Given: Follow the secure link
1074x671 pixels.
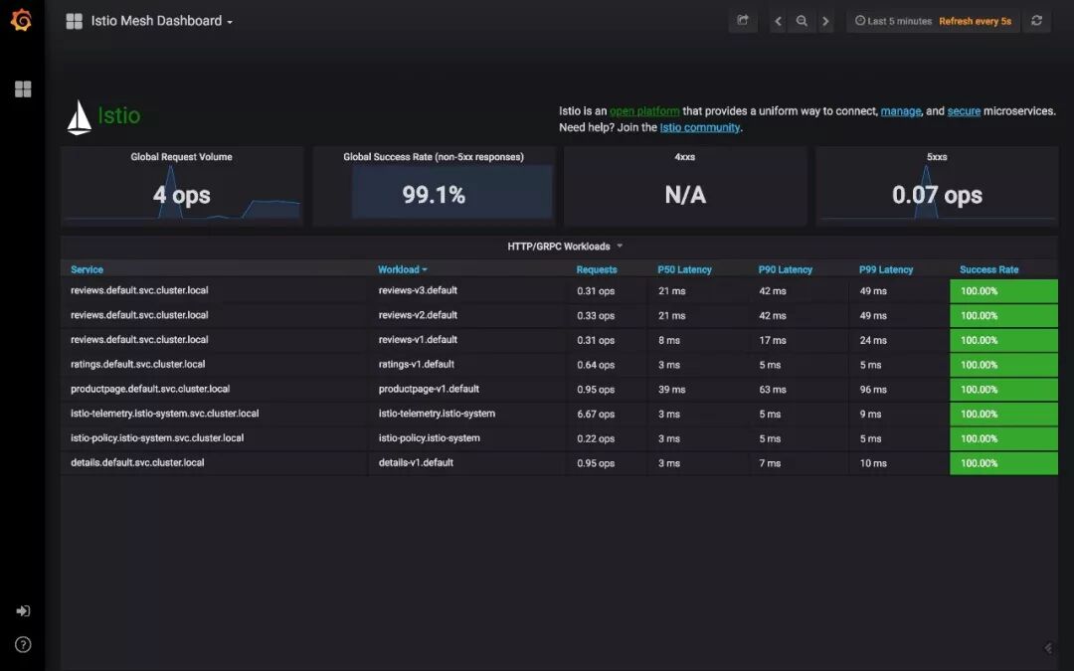Looking at the screenshot, I should (x=964, y=111).
